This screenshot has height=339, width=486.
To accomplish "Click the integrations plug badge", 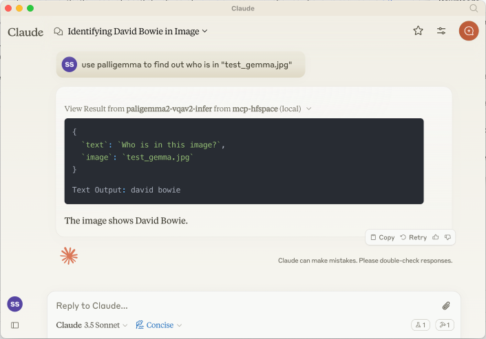I will tap(444, 325).
